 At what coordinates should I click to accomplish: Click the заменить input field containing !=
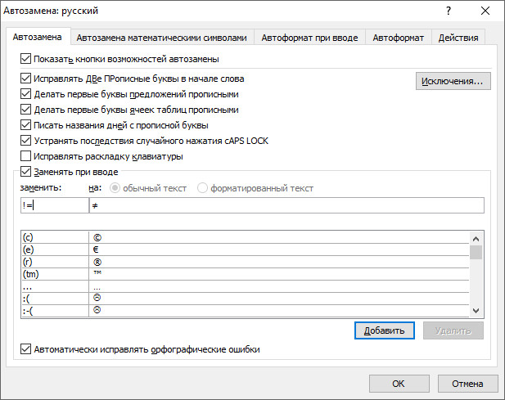pos(55,205)
